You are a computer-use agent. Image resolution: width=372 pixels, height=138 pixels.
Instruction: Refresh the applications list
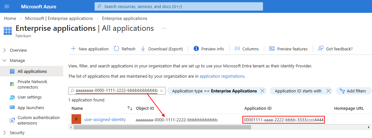(x=124, y=49)
